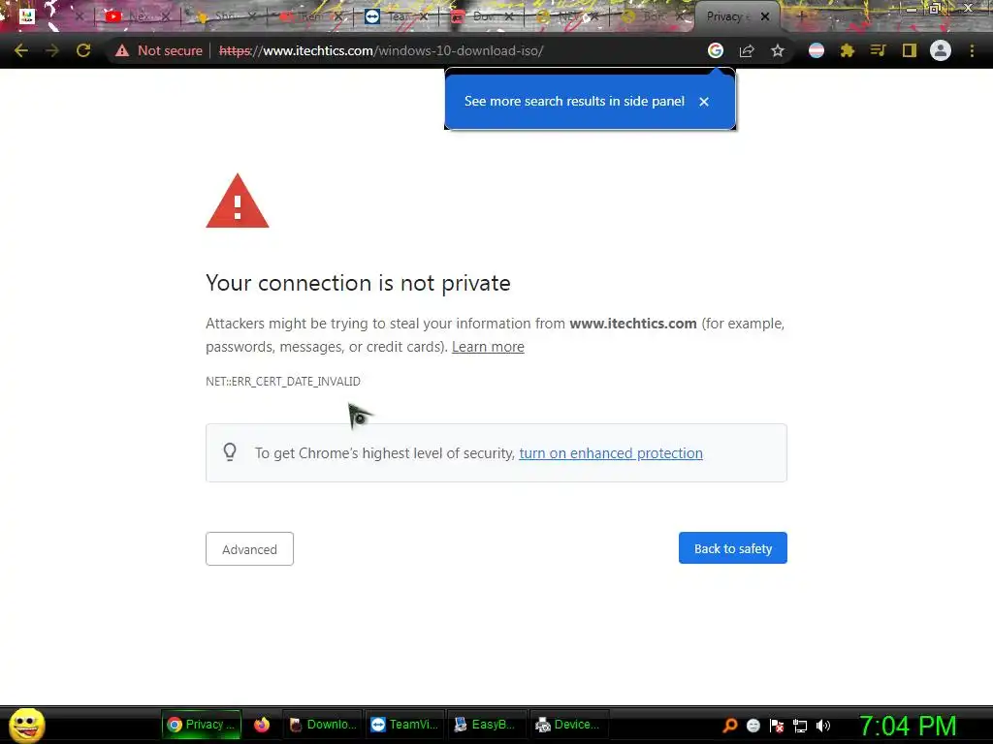This screenshot has height=744, width=993.
Task: Open the TeamViewer taskbar window
Action: tap(404, 725)
